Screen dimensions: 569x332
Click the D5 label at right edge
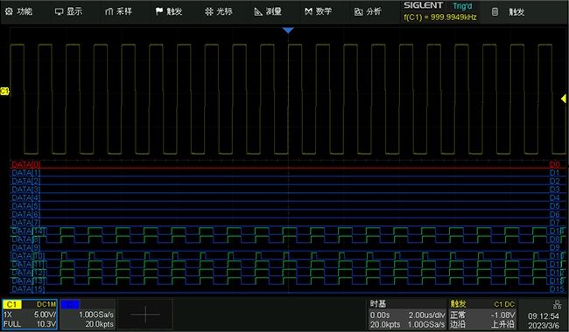(554, 206)
